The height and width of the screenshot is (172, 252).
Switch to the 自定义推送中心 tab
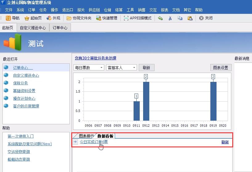pos(33,28)
